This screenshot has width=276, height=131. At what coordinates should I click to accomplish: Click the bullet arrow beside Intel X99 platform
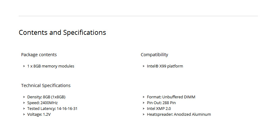[x=144, y=66]
